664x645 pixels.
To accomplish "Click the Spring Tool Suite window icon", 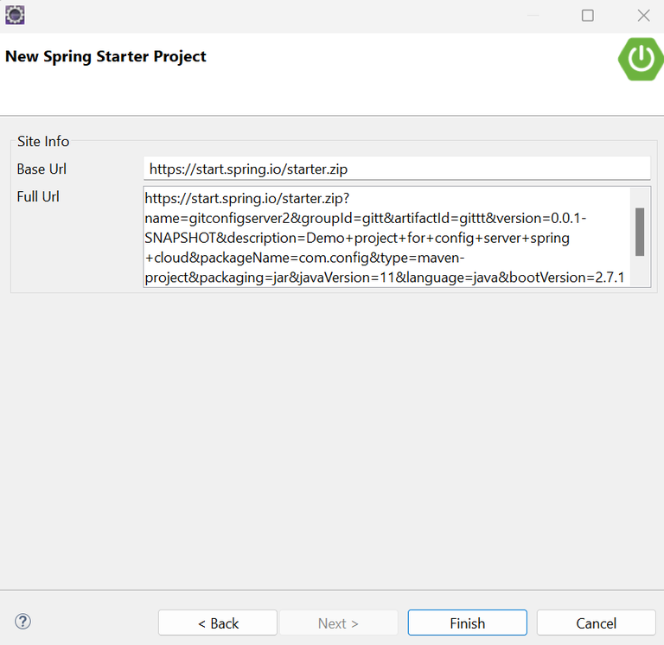I will coord(15,16).
